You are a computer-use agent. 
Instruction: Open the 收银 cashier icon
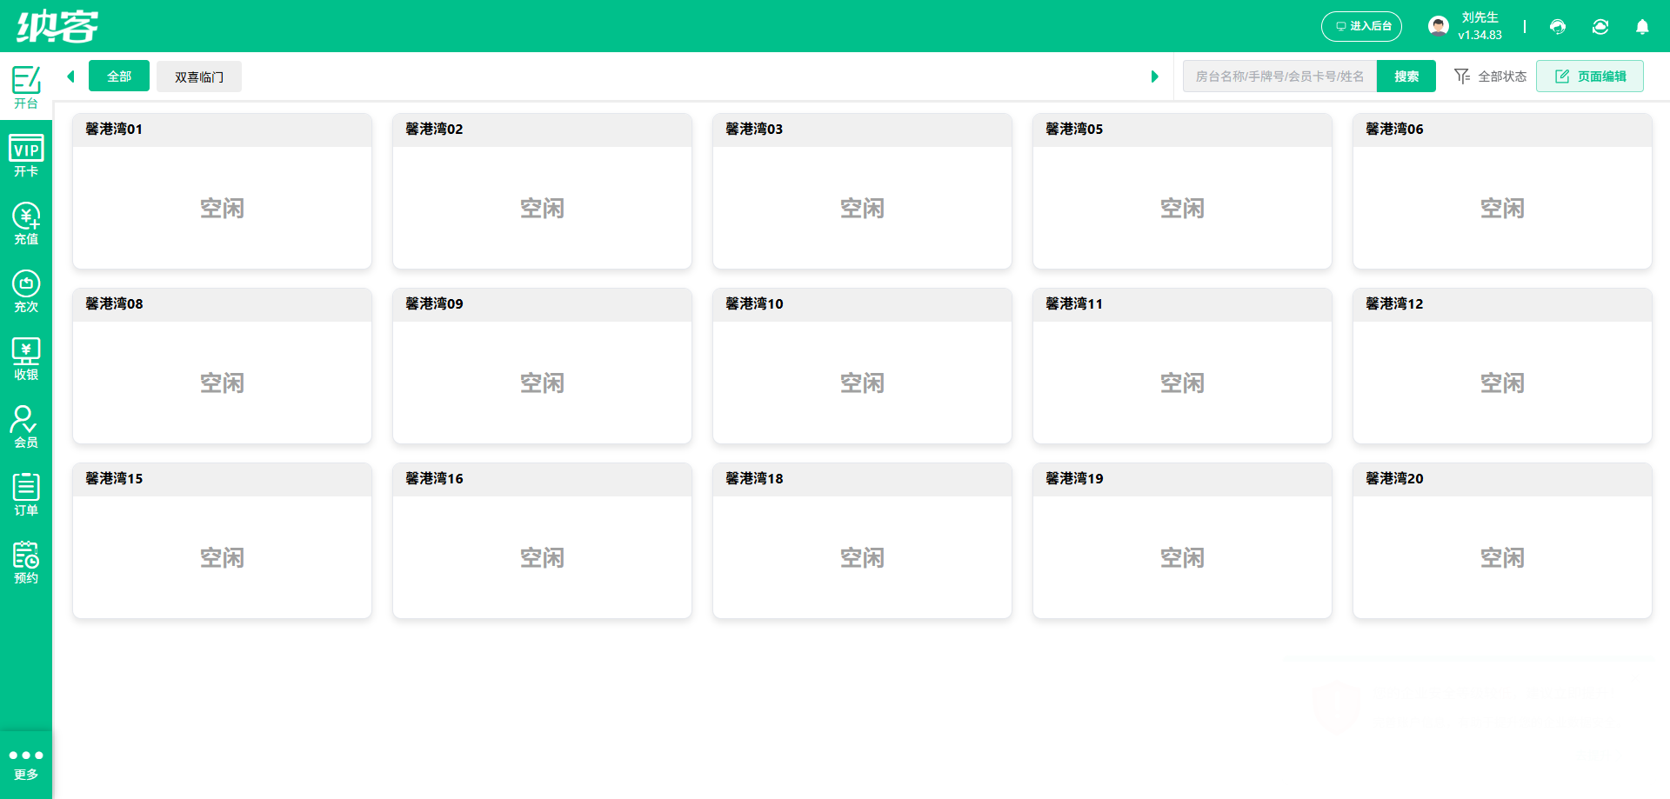26,358
